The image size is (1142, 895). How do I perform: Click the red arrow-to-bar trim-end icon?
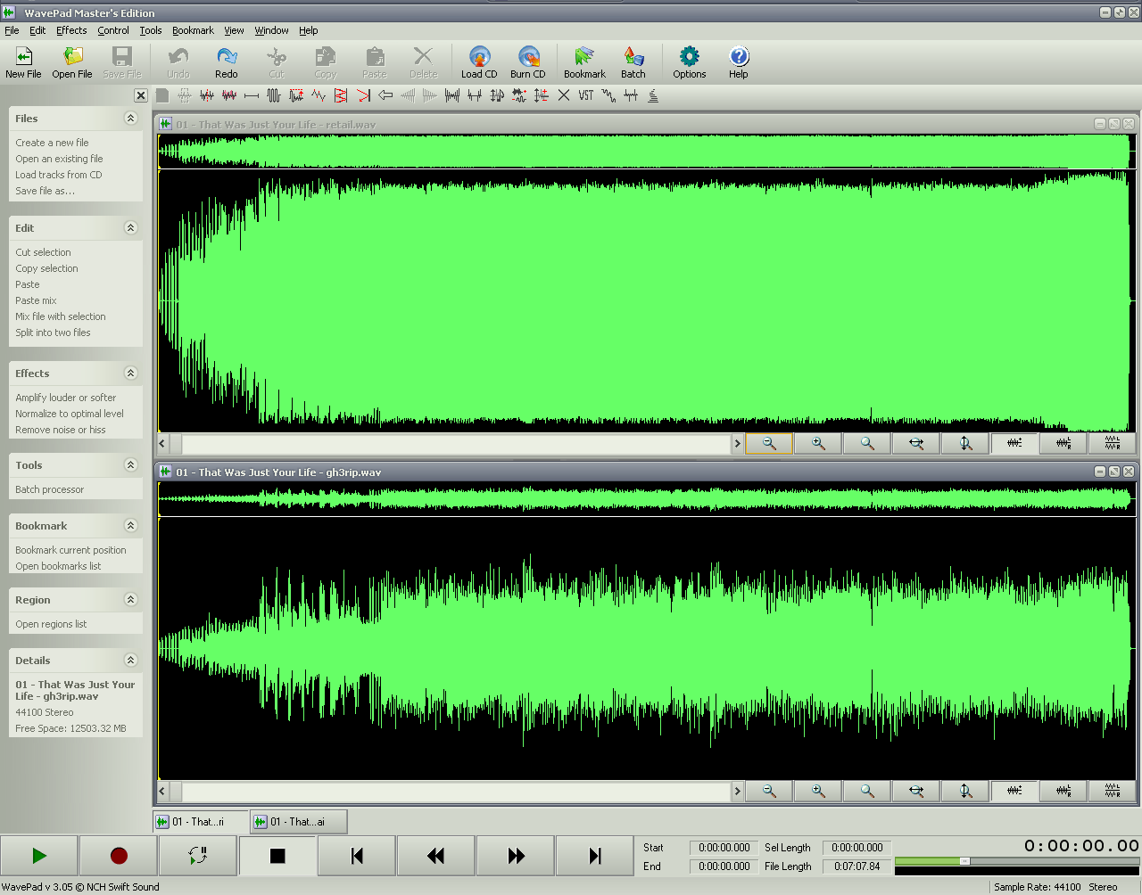(x=363, y=95)
